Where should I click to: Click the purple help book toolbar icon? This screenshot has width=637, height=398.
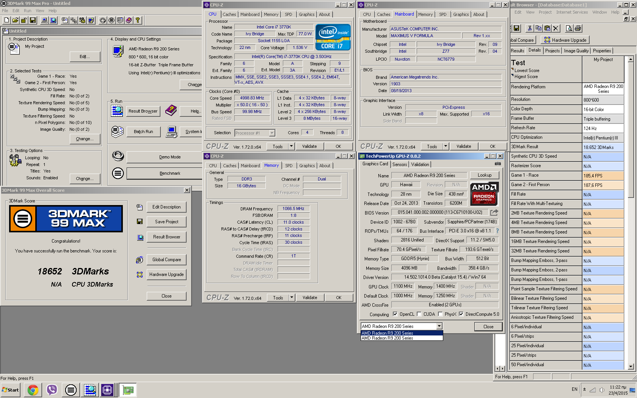[x=129, y=20]
